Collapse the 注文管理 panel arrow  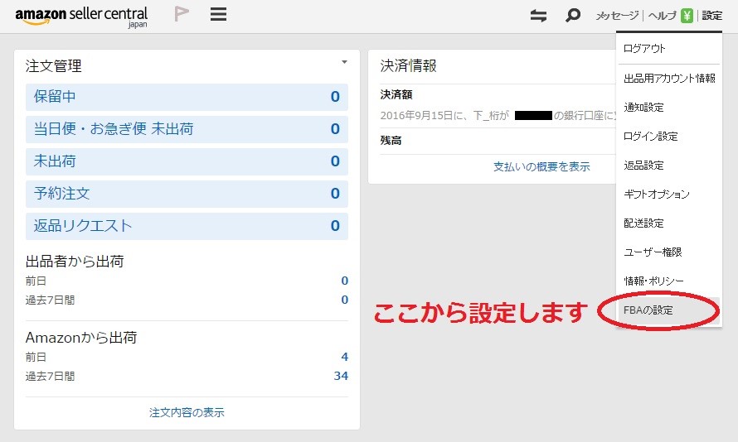click(344, 62)
